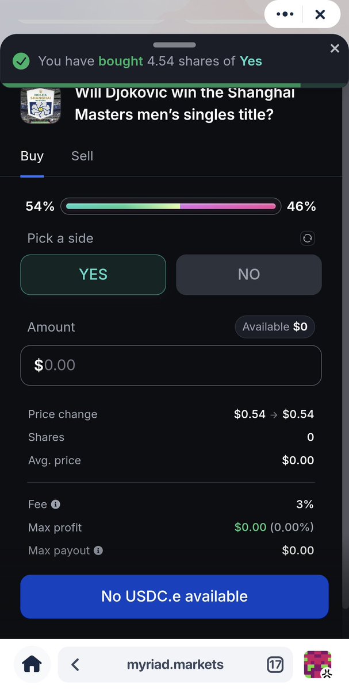Select the NO side
Viewport: 349px width, 689px height.
[x=248, y=275]
